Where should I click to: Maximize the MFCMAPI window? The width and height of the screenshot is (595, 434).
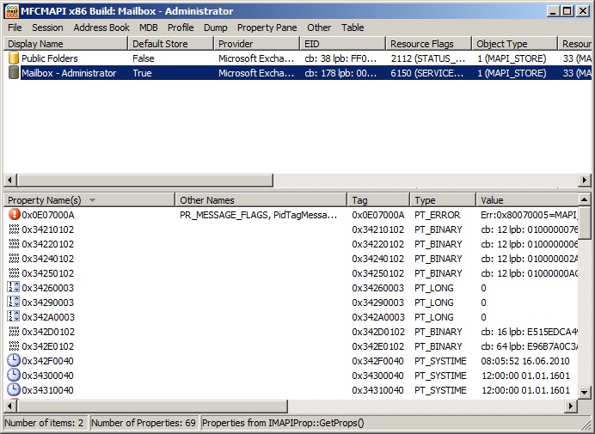point(567,11)
